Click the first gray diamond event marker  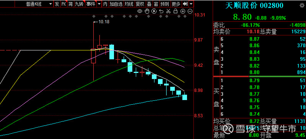click(x=94, y=16)
